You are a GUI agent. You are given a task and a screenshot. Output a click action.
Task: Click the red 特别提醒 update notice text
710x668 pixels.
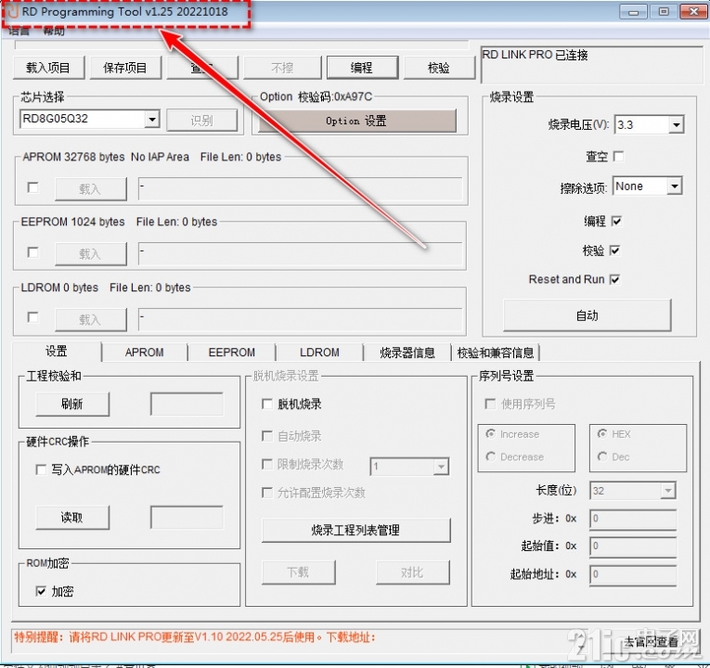point(195,637)
